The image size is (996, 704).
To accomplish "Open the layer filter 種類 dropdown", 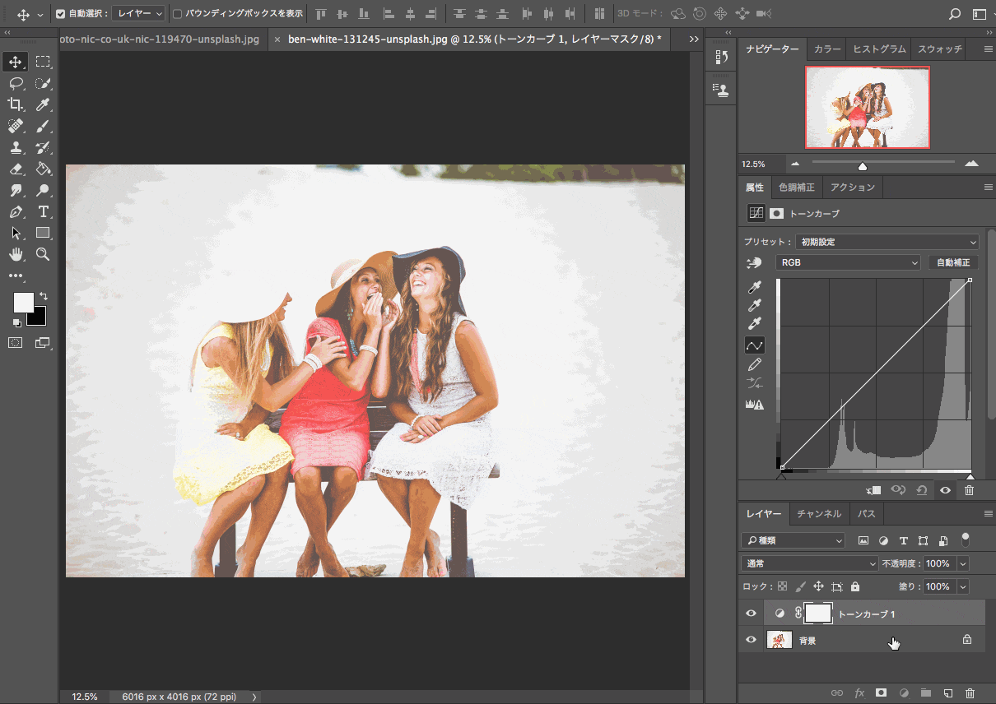I will coord(794,540).
